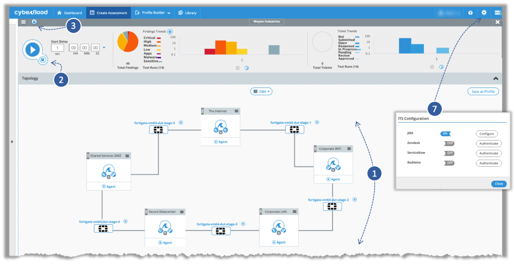Start the assessment with the play button
This screenshot has width=514, height=270.
pyautogui.click(x=32, y=50)
